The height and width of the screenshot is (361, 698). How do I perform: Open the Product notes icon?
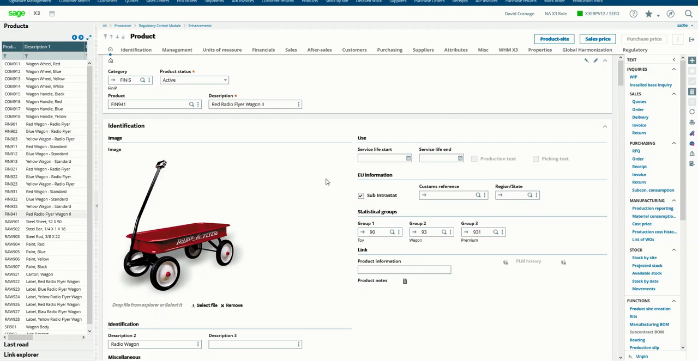pos(405,281)
